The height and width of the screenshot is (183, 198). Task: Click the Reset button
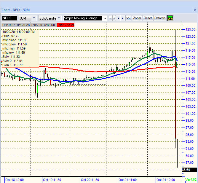point(148,18)
